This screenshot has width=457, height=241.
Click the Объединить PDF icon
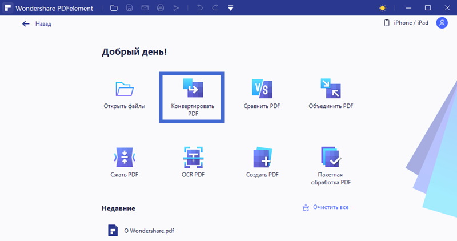tap(331, 89)
